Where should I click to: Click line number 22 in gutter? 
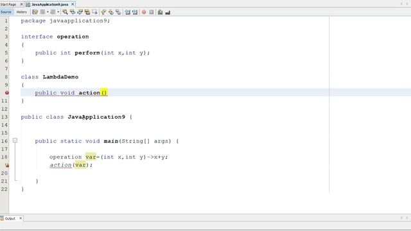tap(4, 189)
